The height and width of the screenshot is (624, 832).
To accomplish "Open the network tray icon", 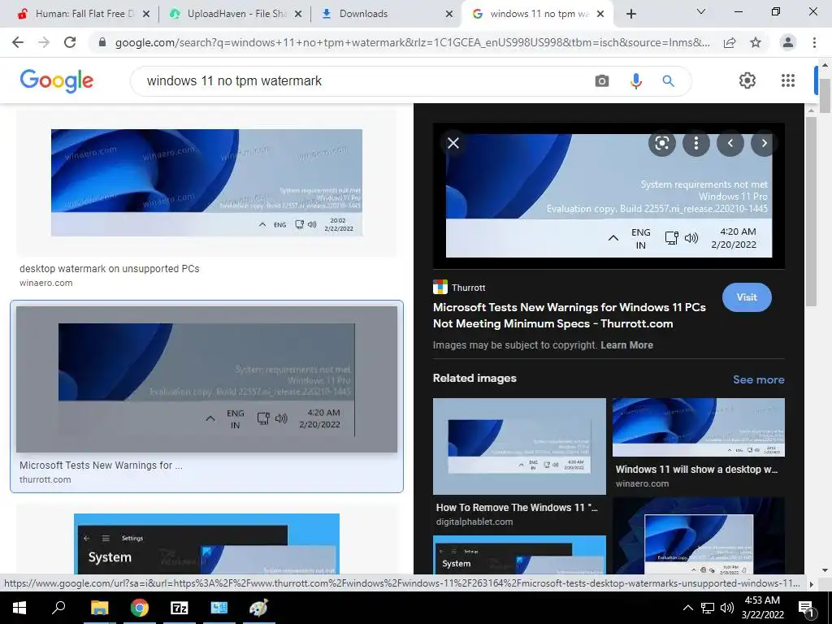I will (708, 608).
